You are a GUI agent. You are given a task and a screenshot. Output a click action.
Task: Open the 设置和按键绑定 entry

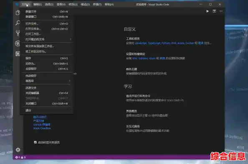[x=155, y=56]
